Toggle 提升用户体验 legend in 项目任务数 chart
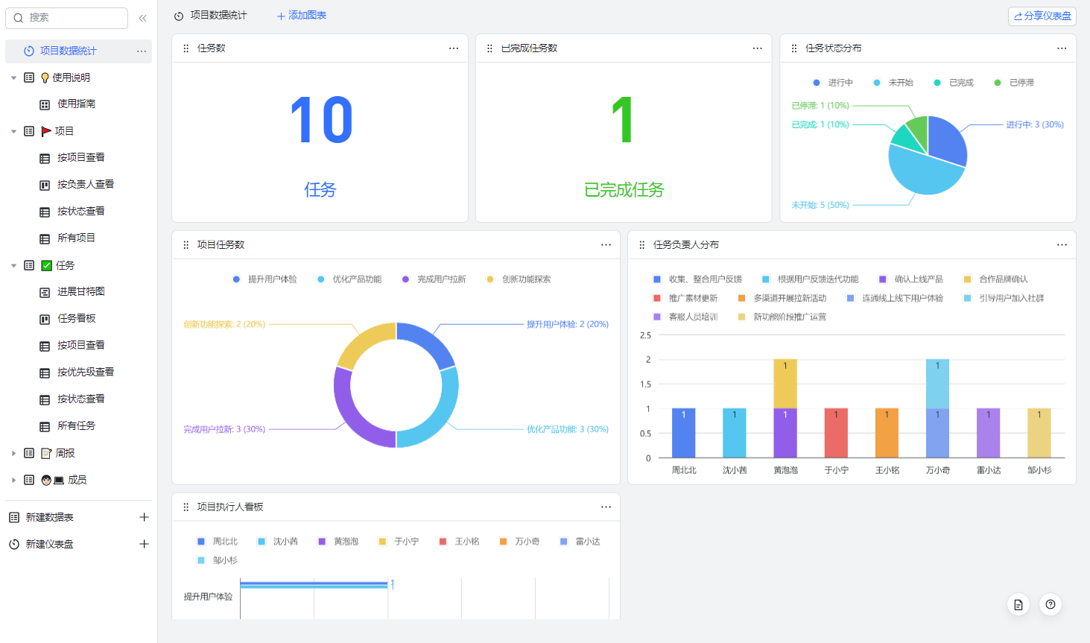 coord(264,279)
